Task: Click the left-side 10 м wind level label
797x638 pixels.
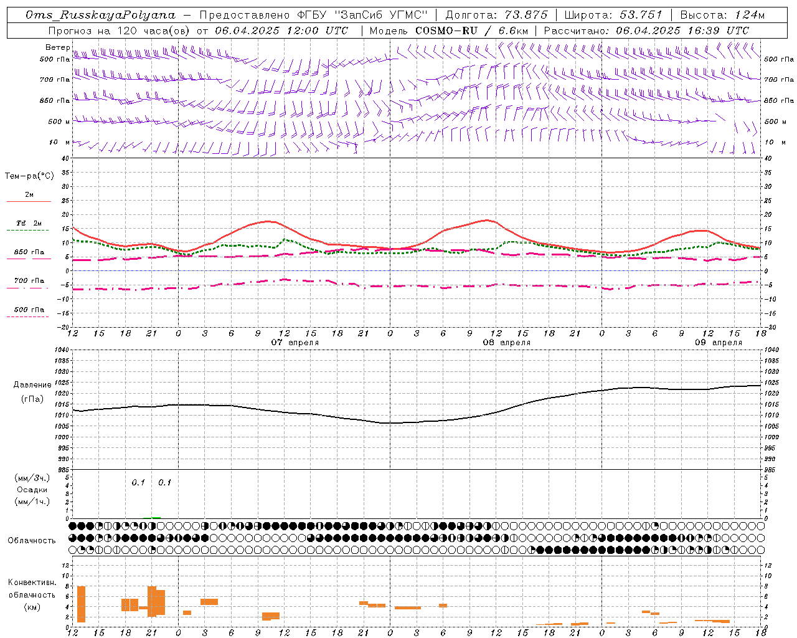Action: pyautogui.click(x=59, y=142)
